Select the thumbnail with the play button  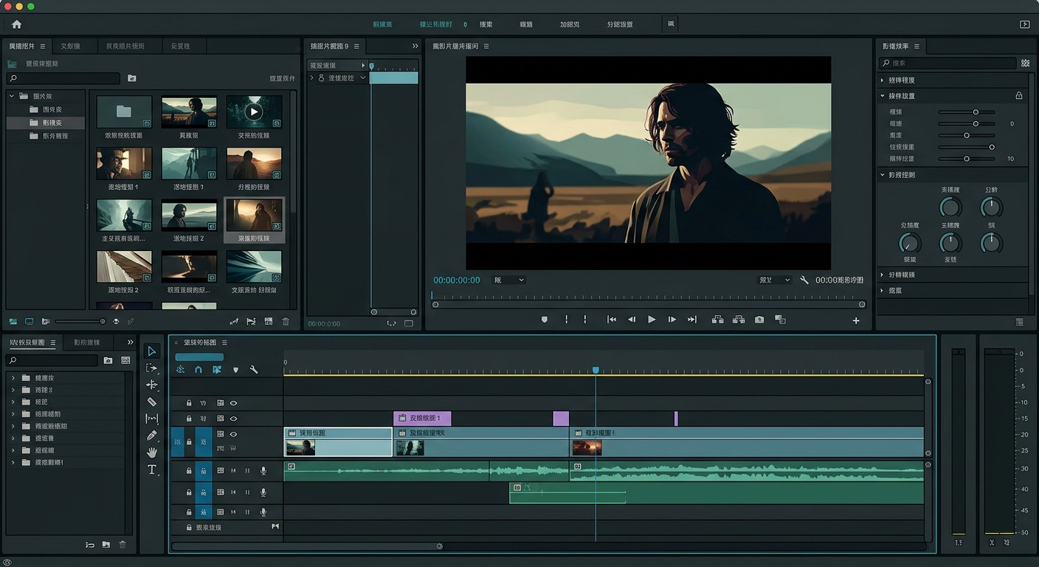[254, 112]
